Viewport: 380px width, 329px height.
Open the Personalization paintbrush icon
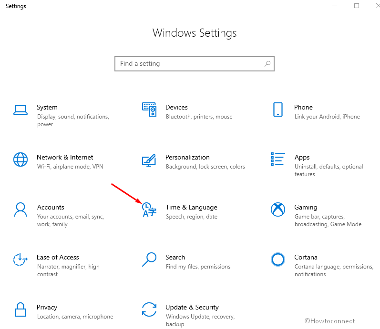point(149,160)
